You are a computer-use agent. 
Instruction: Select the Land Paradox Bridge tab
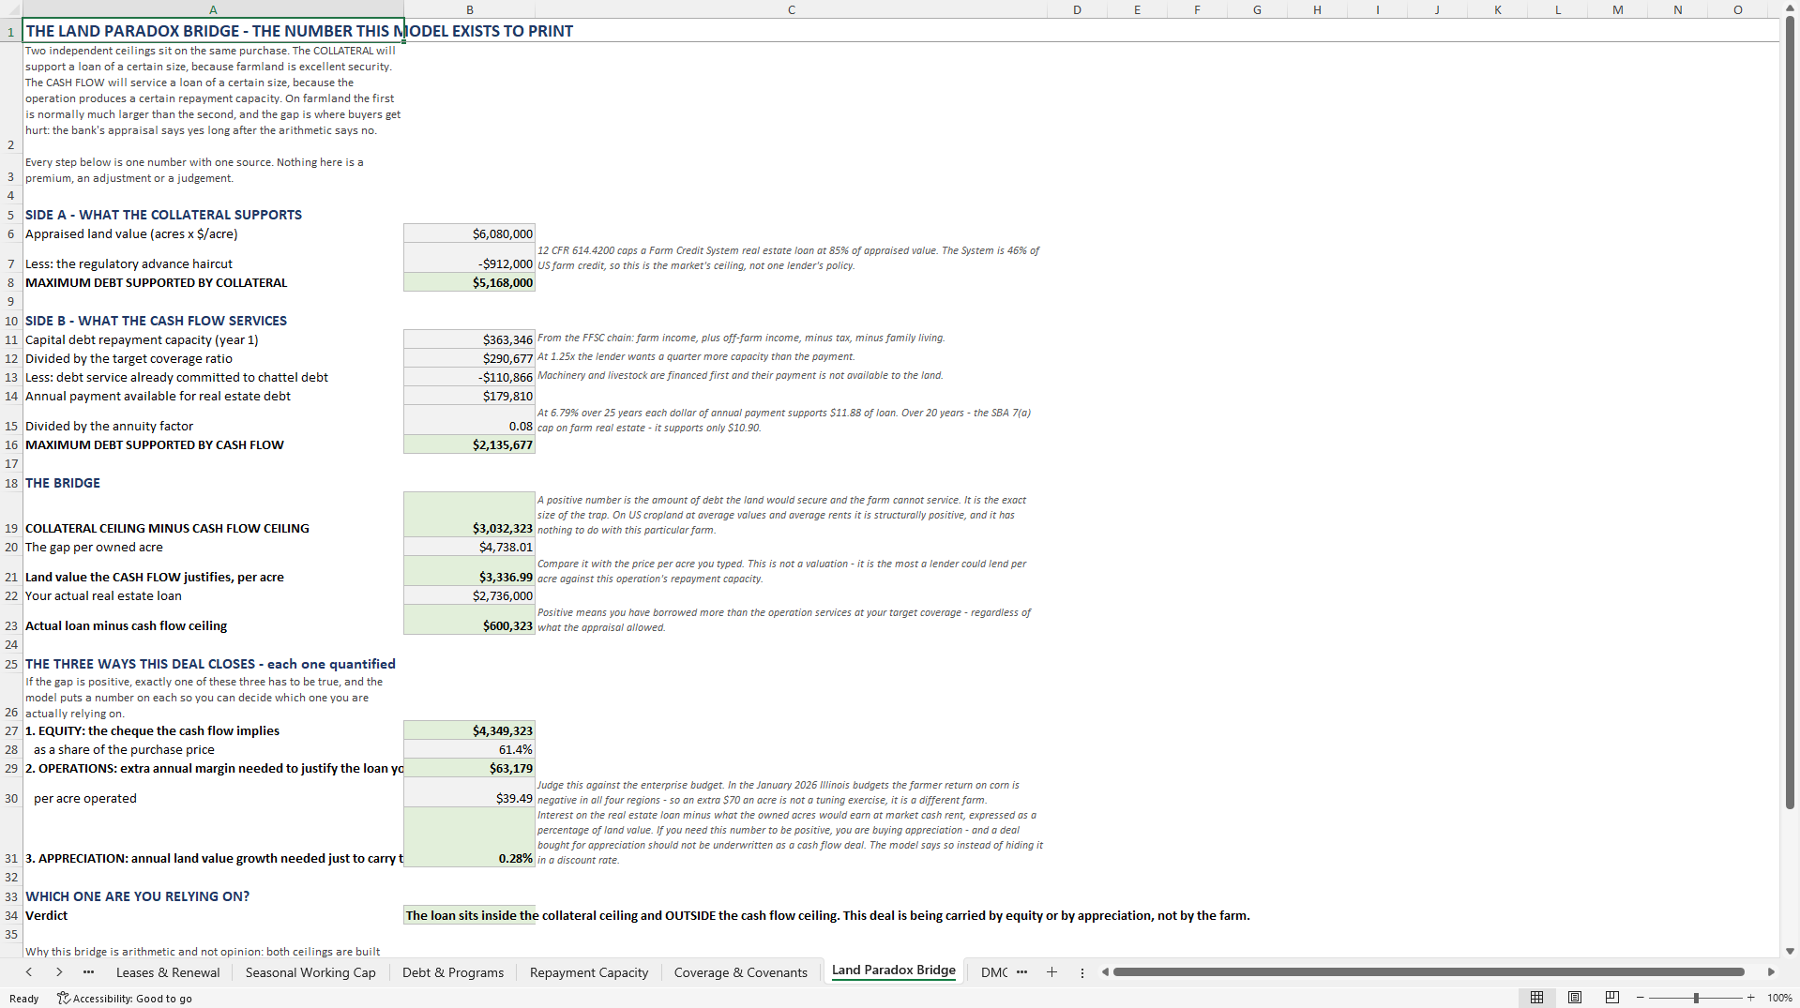click(894, 970)
